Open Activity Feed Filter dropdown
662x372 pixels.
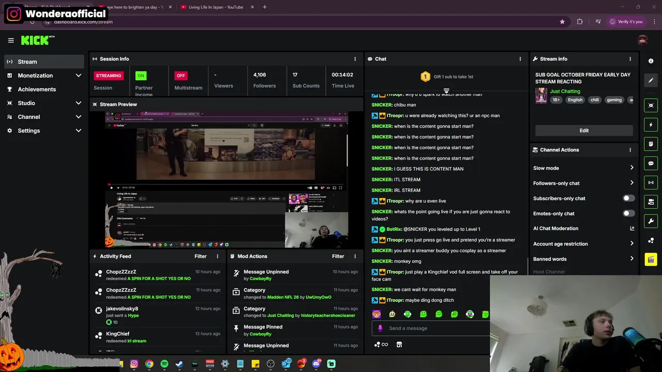(x=200, y=256)
